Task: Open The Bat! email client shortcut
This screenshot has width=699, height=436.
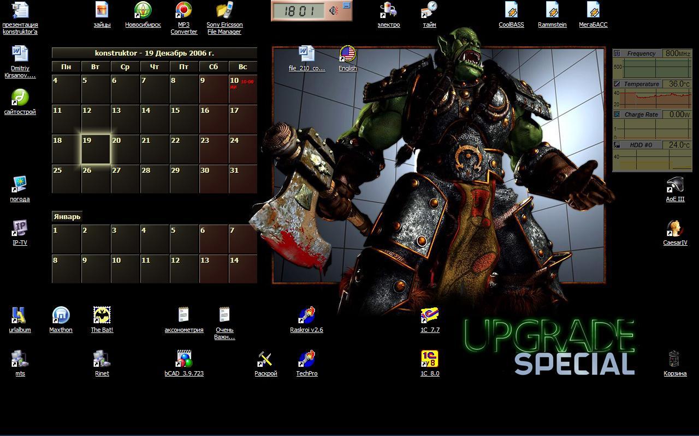Action: tap(102, 316)
